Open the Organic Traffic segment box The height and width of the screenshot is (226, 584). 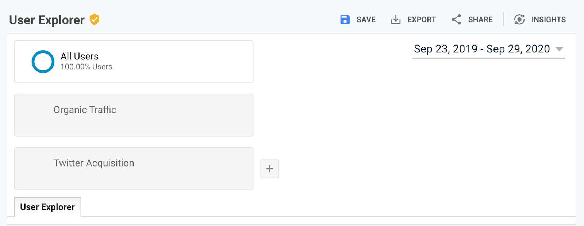click(x=134, y=115)
